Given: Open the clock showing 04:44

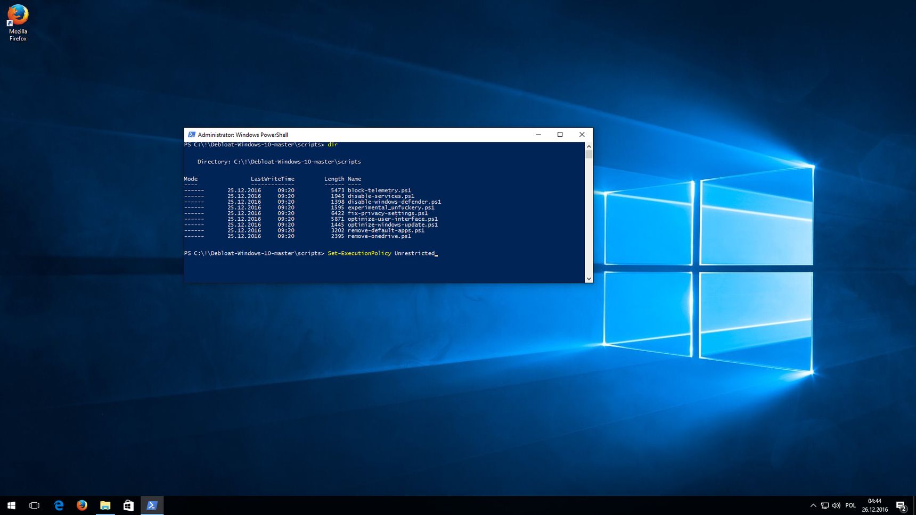Looking at the screenshot, I should point(874,505).
